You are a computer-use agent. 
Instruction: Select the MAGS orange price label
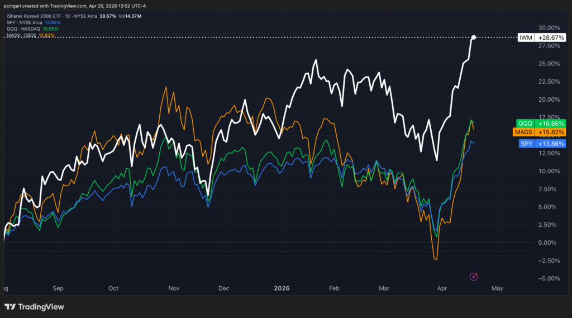(x=539, y=132)
